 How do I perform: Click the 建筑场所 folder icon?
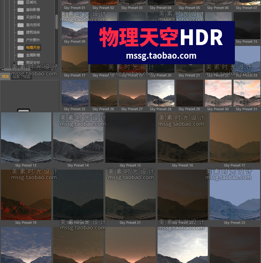click(20, 32)
